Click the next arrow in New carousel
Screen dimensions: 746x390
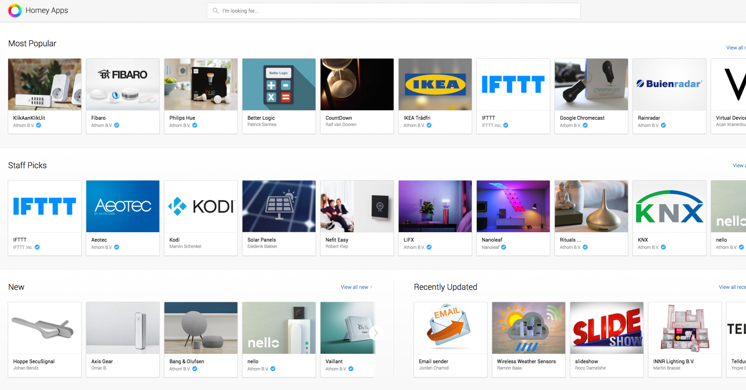coord(376,333)
